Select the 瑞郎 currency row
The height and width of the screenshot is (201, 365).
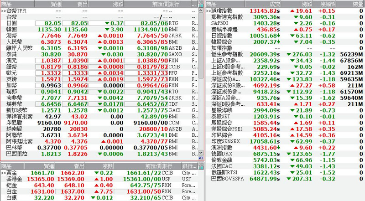click(99, 92)
